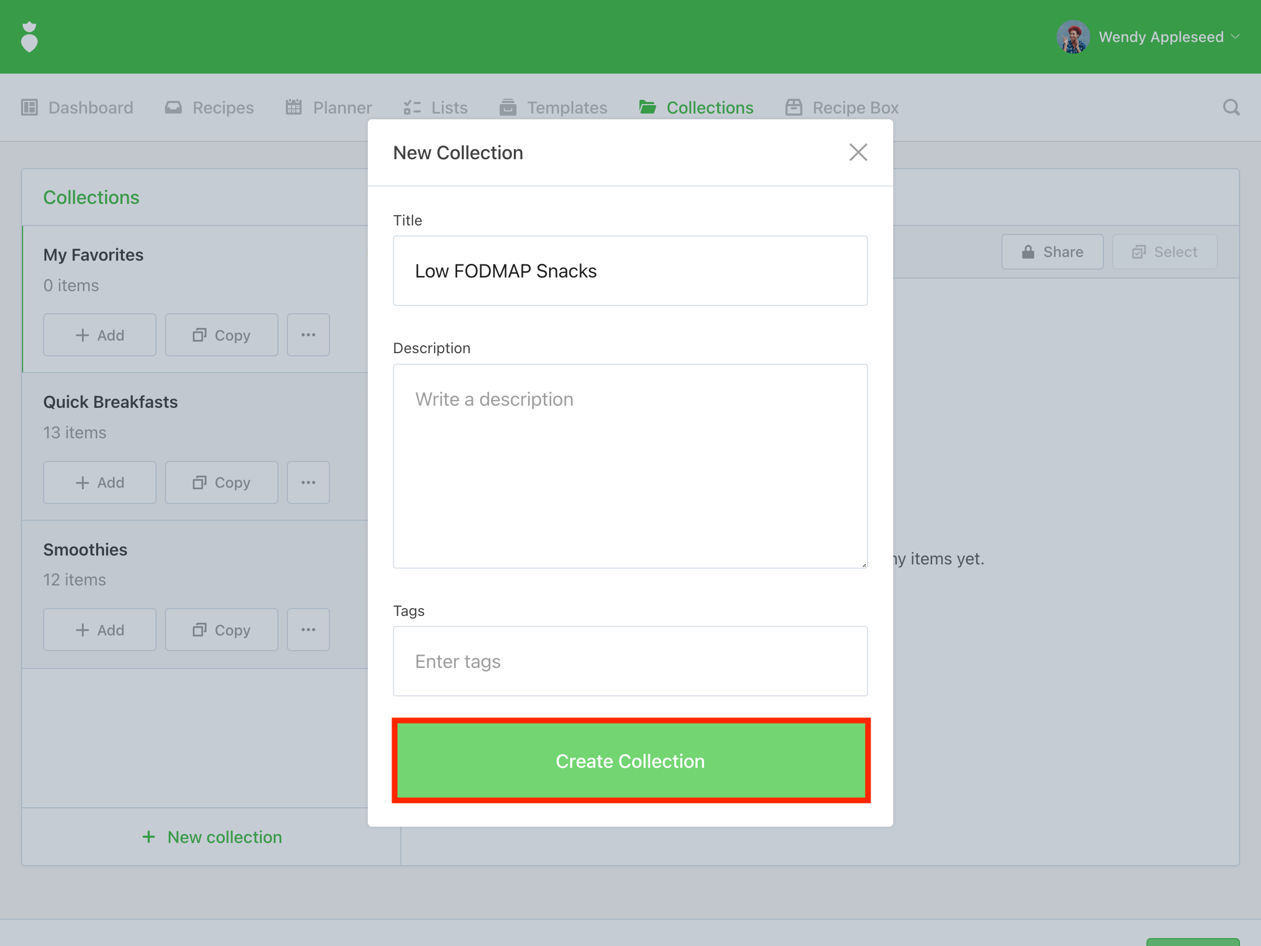Click the Select button

pos(1164,251)
